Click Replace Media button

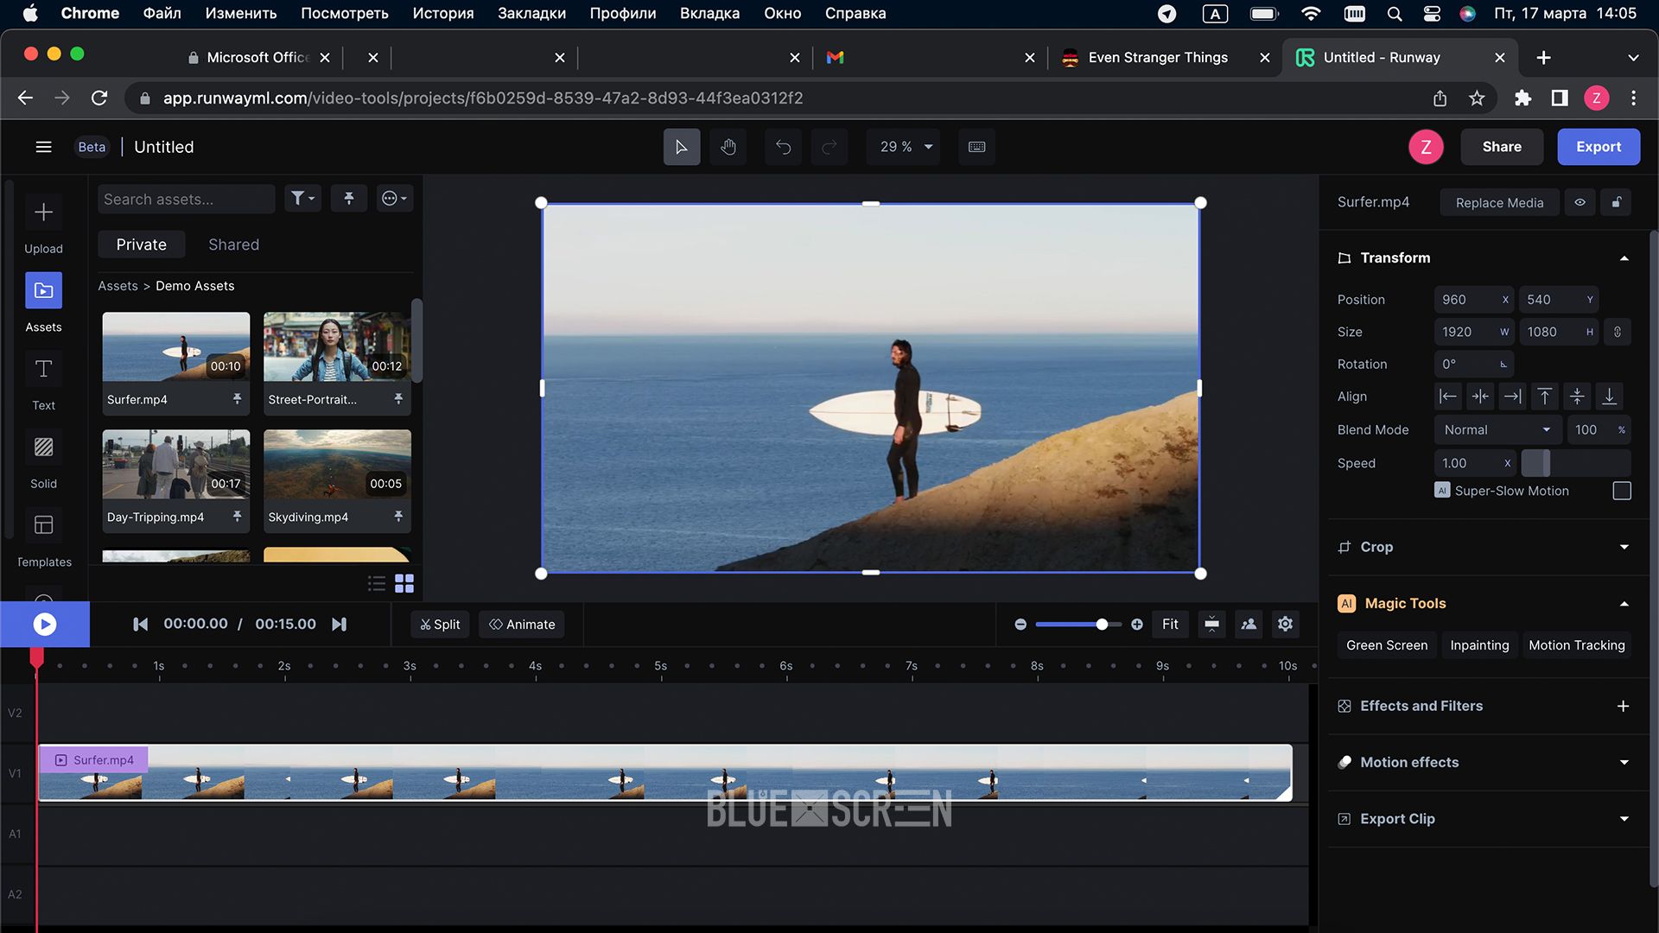[1499, 202]
